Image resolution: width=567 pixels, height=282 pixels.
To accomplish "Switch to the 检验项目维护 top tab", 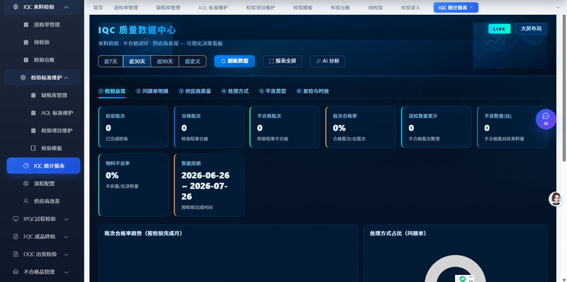I will coord(260,8).
